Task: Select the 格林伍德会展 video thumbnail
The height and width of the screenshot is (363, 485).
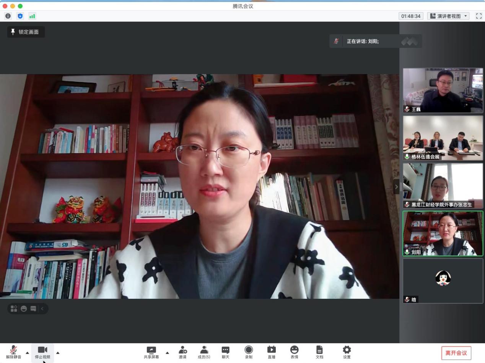Action: (x=443, y=138)
